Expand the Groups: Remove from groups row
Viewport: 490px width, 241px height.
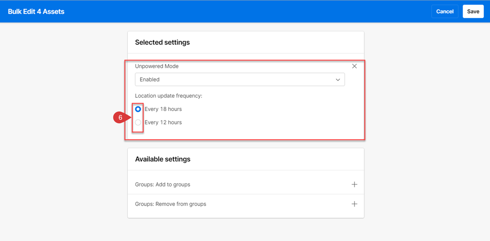pyautogui.click(x=170, y=204)
